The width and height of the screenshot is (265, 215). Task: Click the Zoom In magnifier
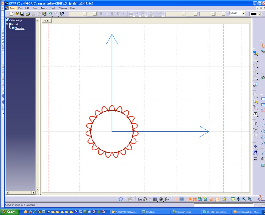(244, 199)
